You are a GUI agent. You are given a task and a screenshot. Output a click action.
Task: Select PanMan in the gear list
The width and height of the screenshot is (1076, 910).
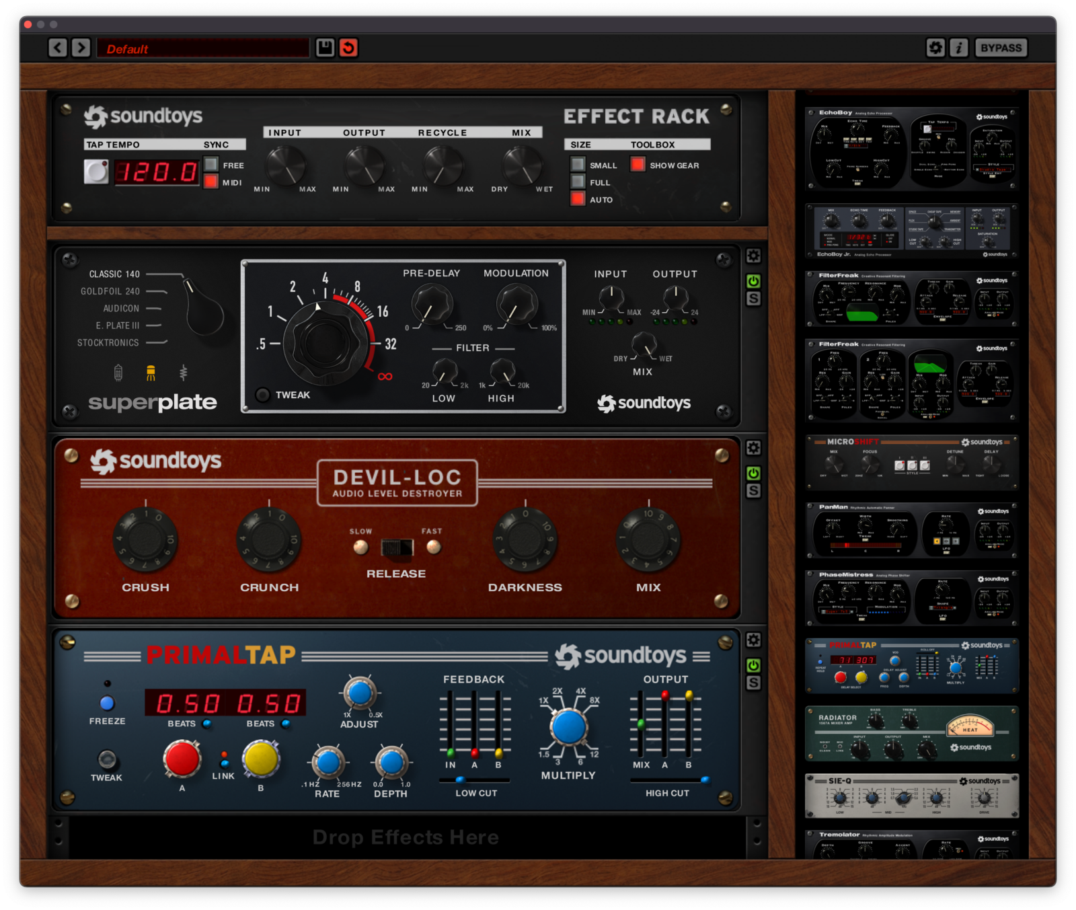click(911, 530)
